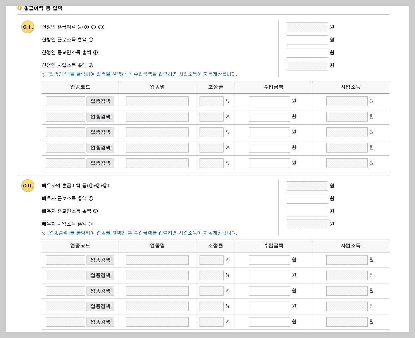Click 수입금액 column header in Q I table

pyautogui.click(x=274, y=87)
